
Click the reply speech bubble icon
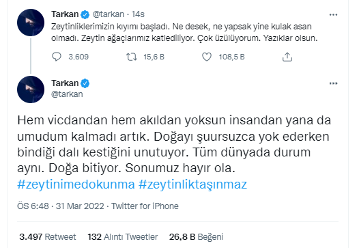click(57, 57)
